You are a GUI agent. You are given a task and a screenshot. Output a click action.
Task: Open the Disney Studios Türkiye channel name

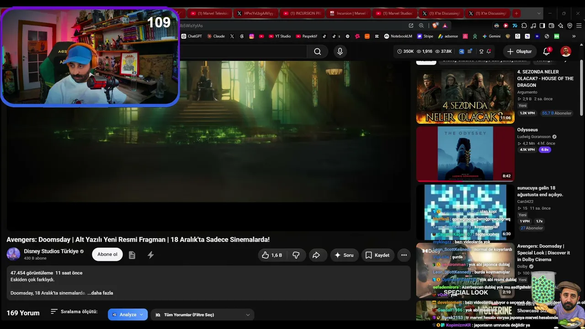(51, 251)
